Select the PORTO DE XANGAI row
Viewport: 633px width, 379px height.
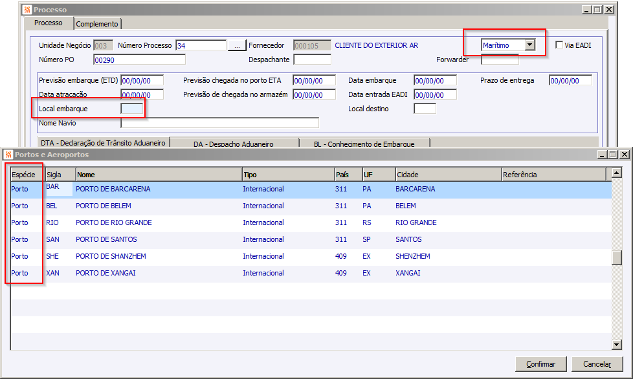tap(311, 274)
